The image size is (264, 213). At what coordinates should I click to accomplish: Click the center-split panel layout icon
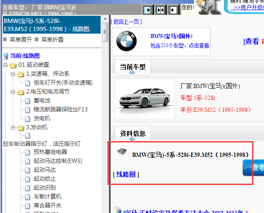pos(160,10)
